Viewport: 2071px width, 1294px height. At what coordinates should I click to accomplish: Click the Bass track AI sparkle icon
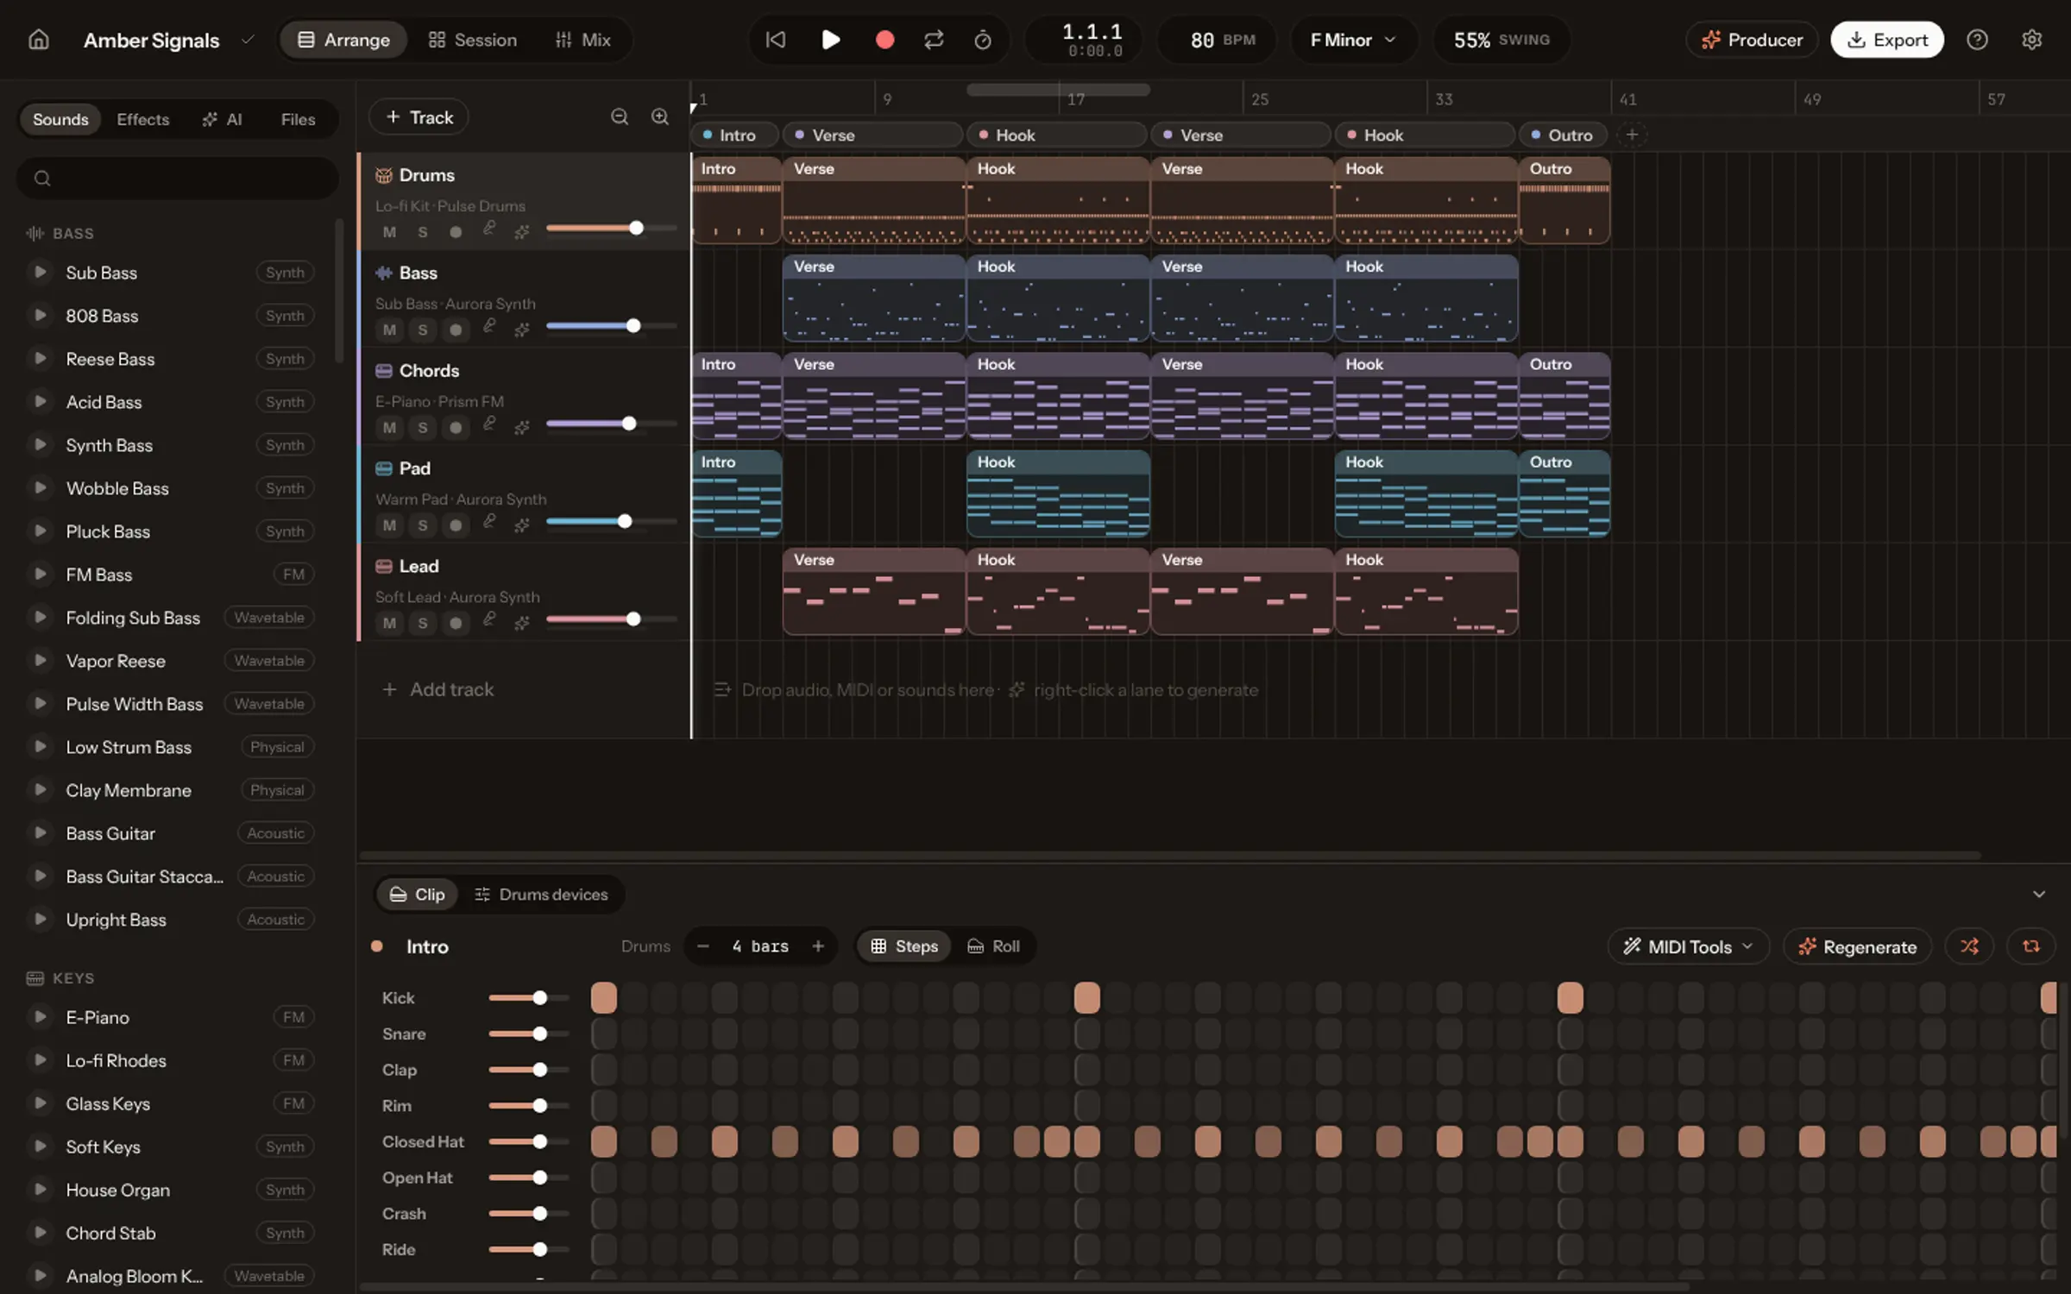(x=522, y=330)
